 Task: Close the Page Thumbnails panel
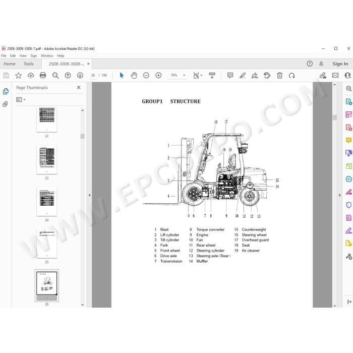pos(79,88)
